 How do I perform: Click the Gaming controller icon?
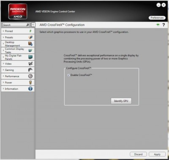(30, 70)
